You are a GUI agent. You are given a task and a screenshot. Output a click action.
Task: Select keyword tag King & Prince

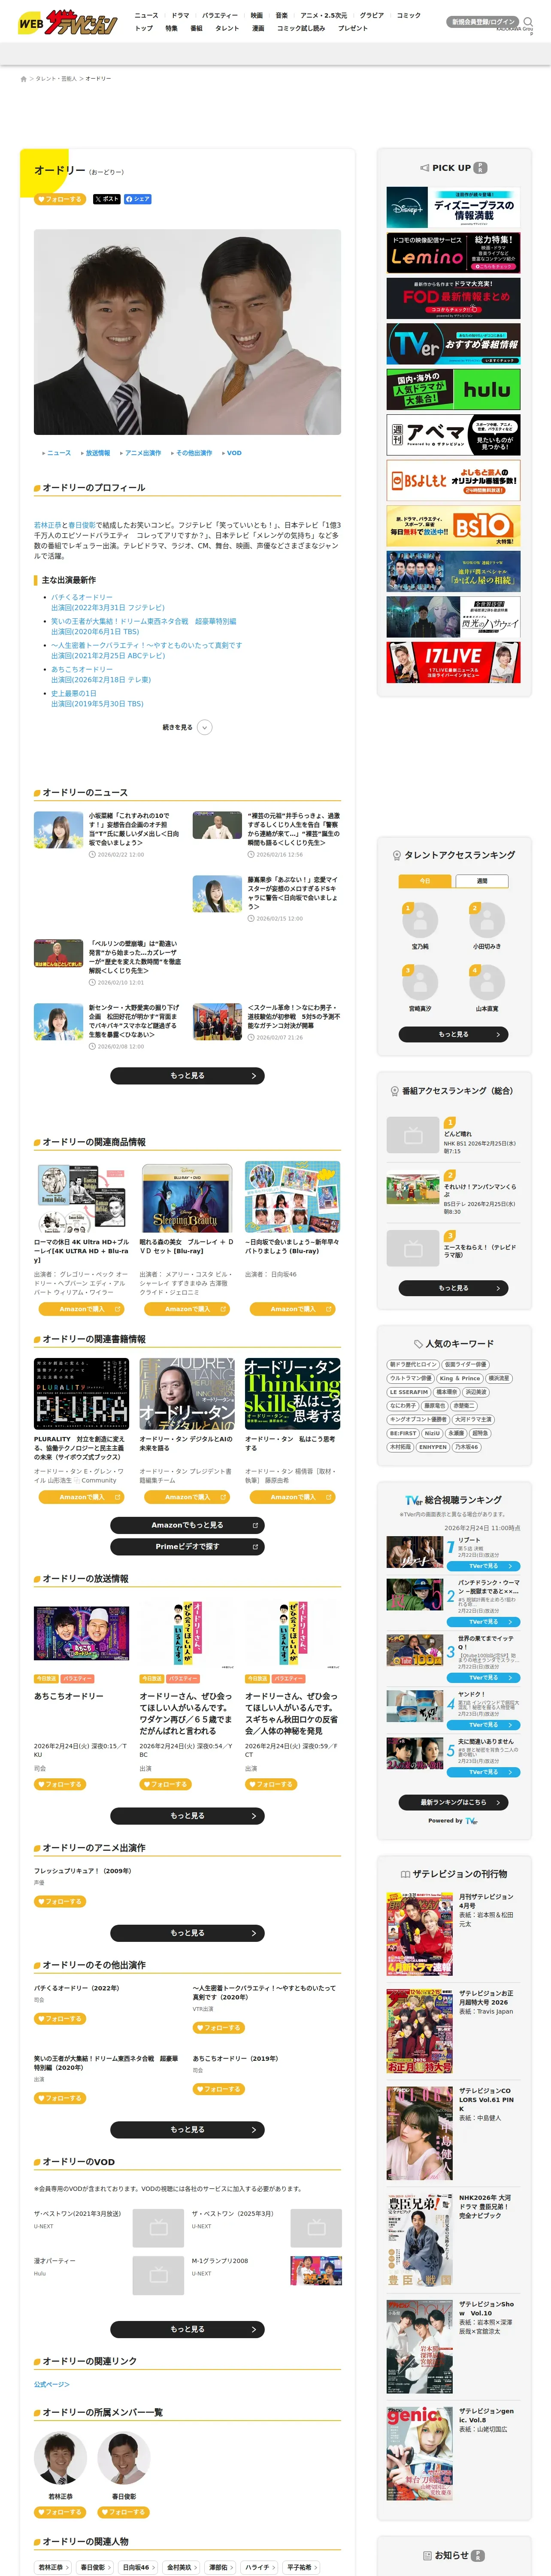click(x=459, y=1378)
